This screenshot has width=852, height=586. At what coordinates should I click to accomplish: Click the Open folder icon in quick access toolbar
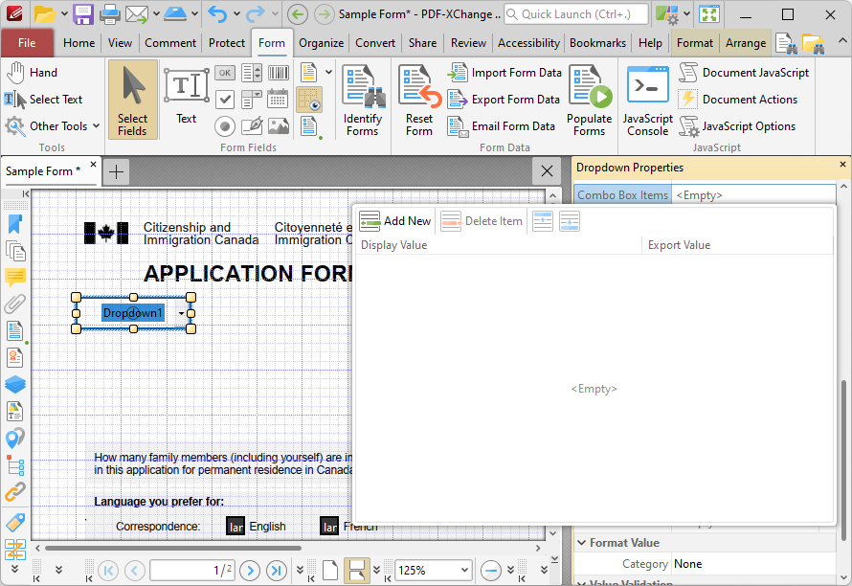45,14
